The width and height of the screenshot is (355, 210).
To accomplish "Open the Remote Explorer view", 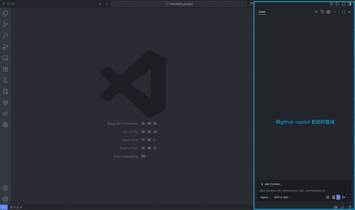I will coord(5,58).
